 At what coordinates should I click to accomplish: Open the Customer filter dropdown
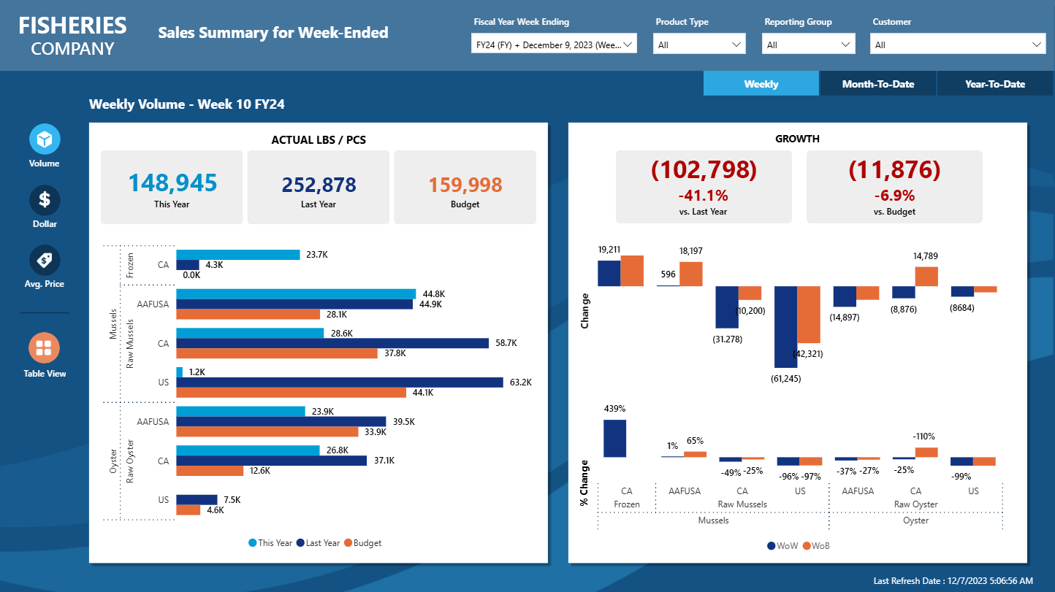pos(958,45)
